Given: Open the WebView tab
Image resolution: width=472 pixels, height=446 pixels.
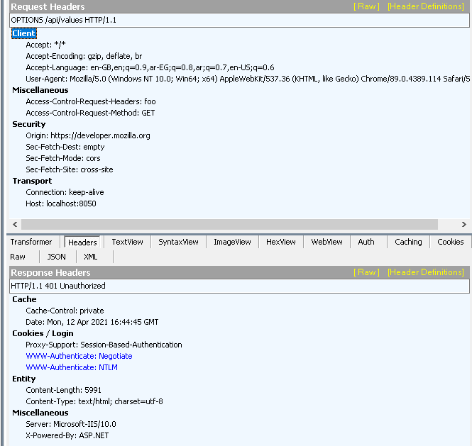Looking at the screenshot, I should pos(326,242).
